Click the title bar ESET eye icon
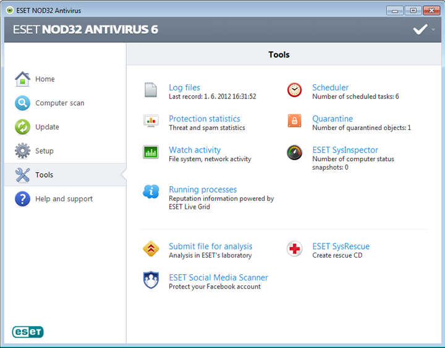Viewport: 445px width, 348px height. pos(10,11)
